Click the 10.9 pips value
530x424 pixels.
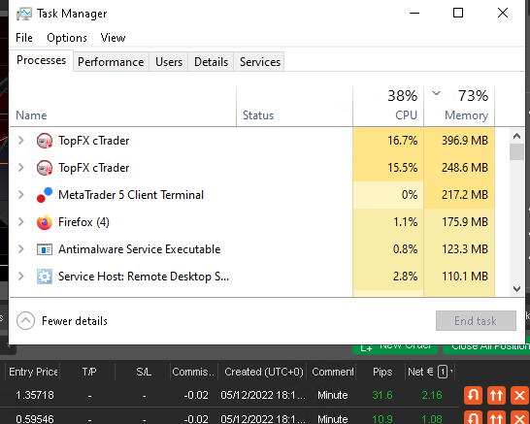[x=382, y=419]
